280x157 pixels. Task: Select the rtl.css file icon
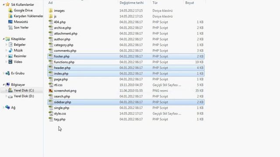point(51,85)
